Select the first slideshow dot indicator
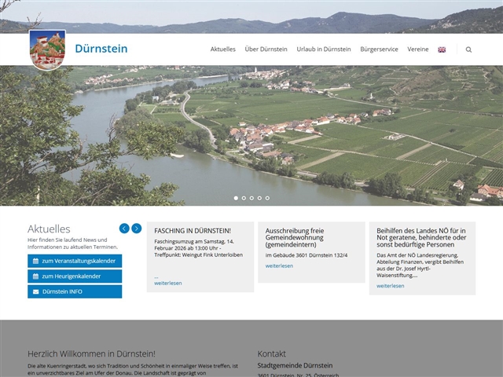Image resolution: width=503 pixels, height=377 pixels. pos(236,198)
